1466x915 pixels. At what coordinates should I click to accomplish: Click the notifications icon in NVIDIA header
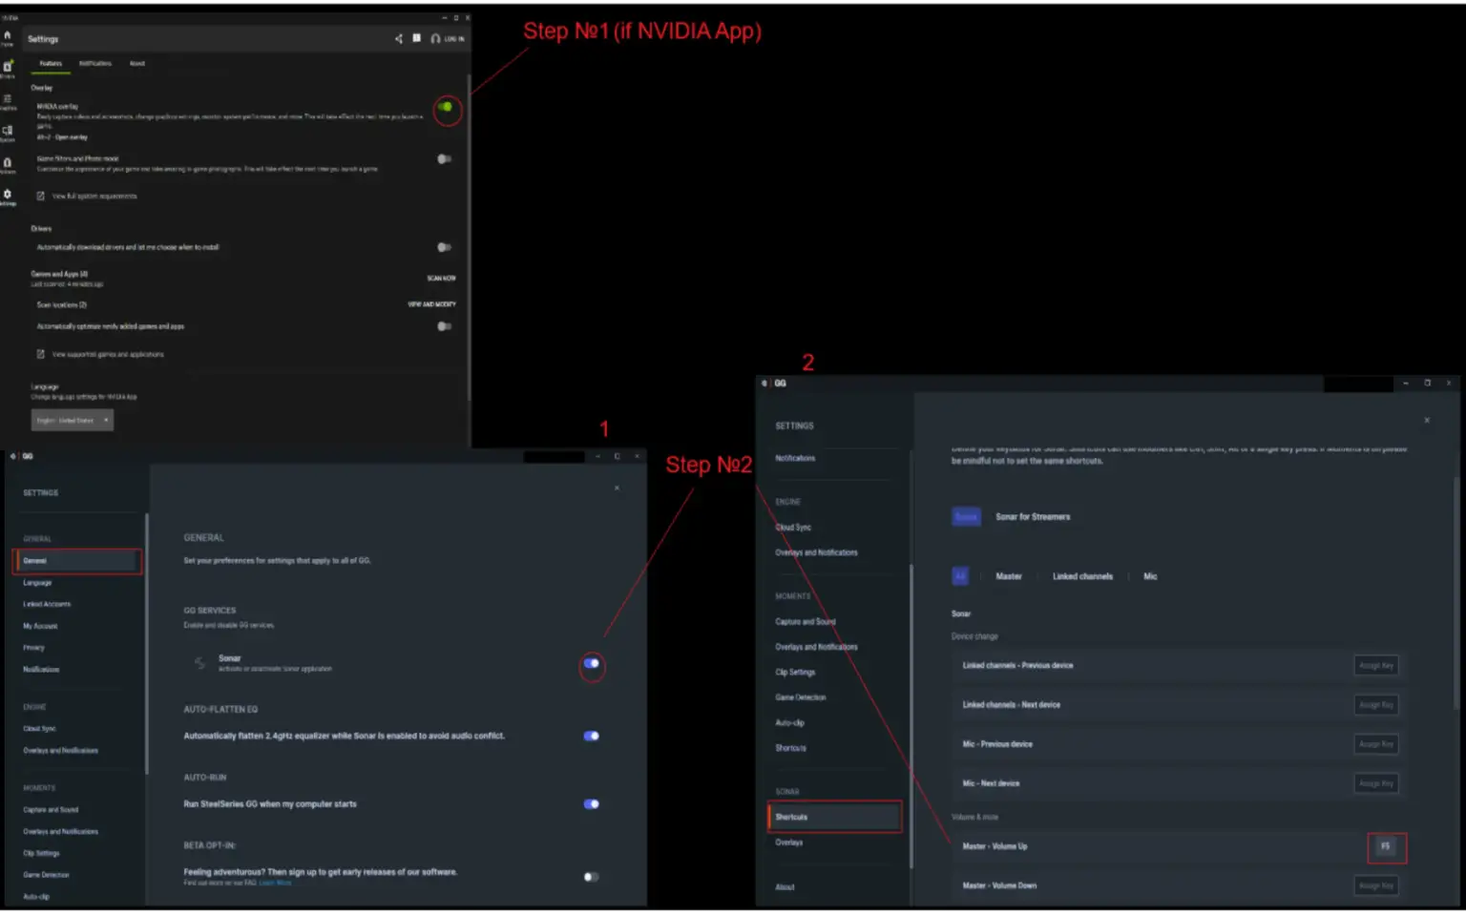pos(416,38)
